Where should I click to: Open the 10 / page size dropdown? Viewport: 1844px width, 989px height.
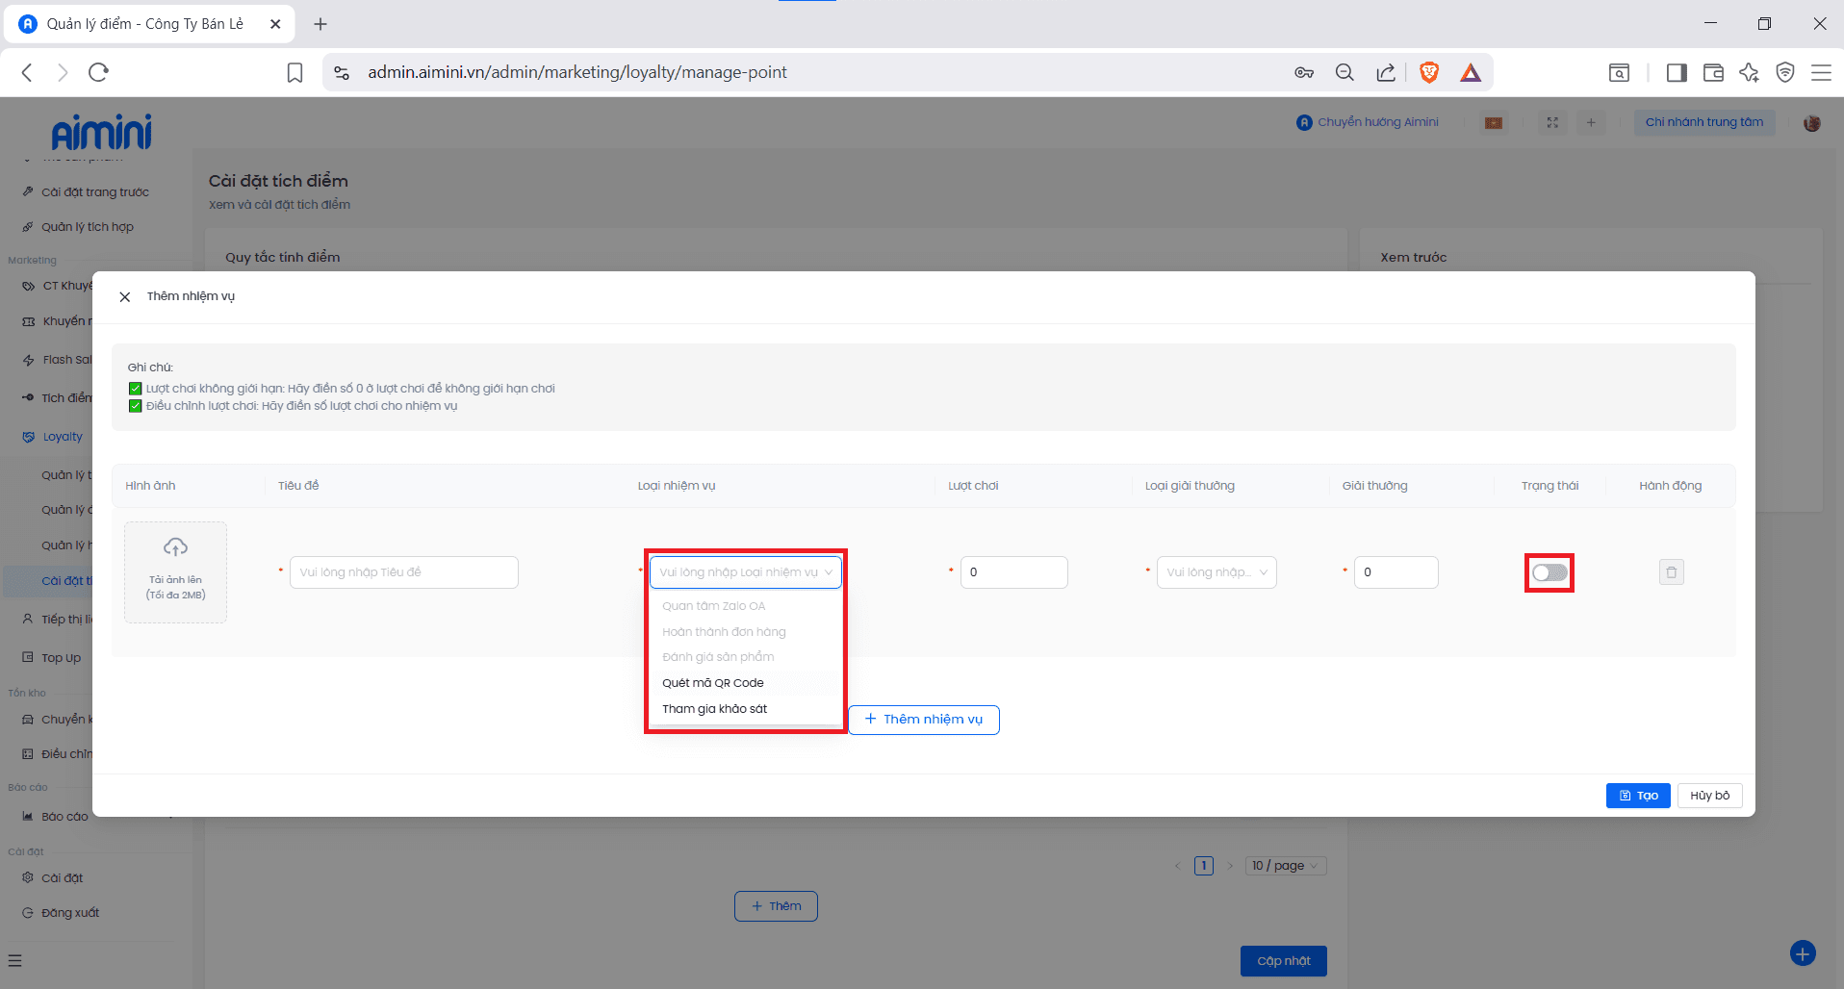pos(1285,866)
